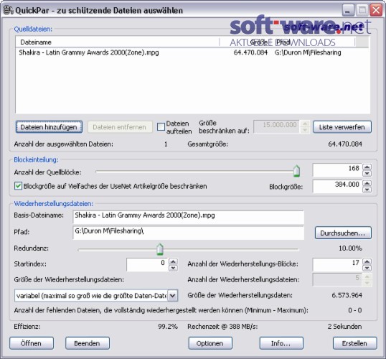Click the source block count field showing 168

pos(337,170)
